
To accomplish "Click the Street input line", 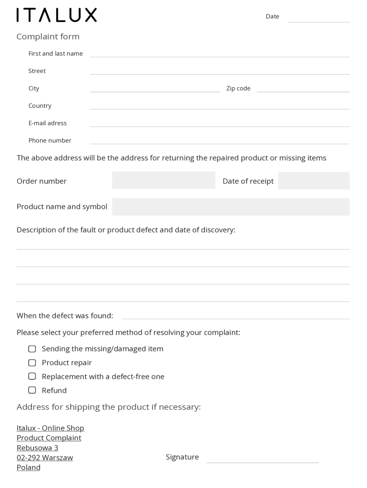I will (x=219, y=70).
